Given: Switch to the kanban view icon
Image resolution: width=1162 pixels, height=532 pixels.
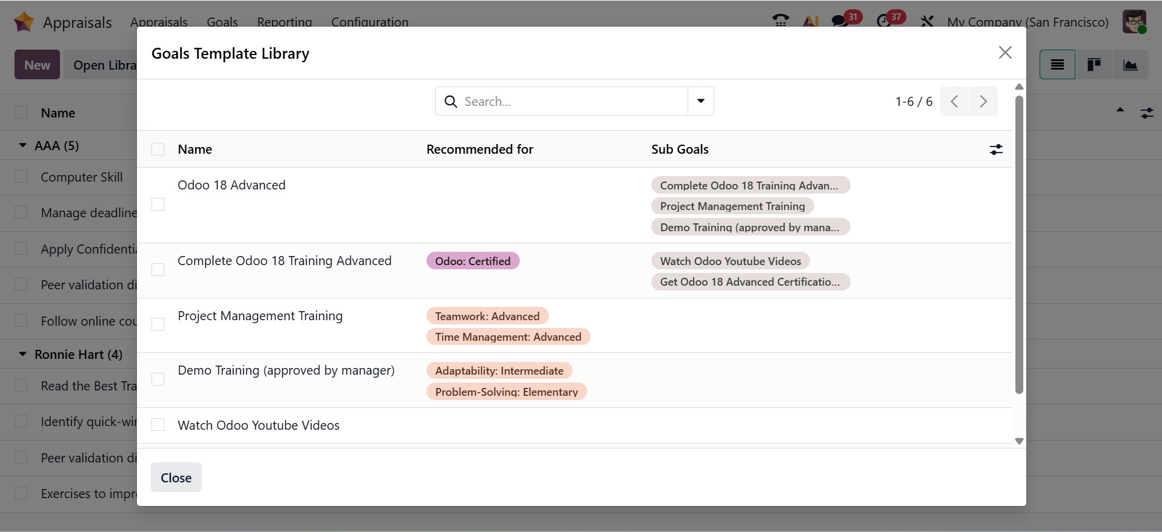Looking at the screenshot, I should pos(1094,65).
